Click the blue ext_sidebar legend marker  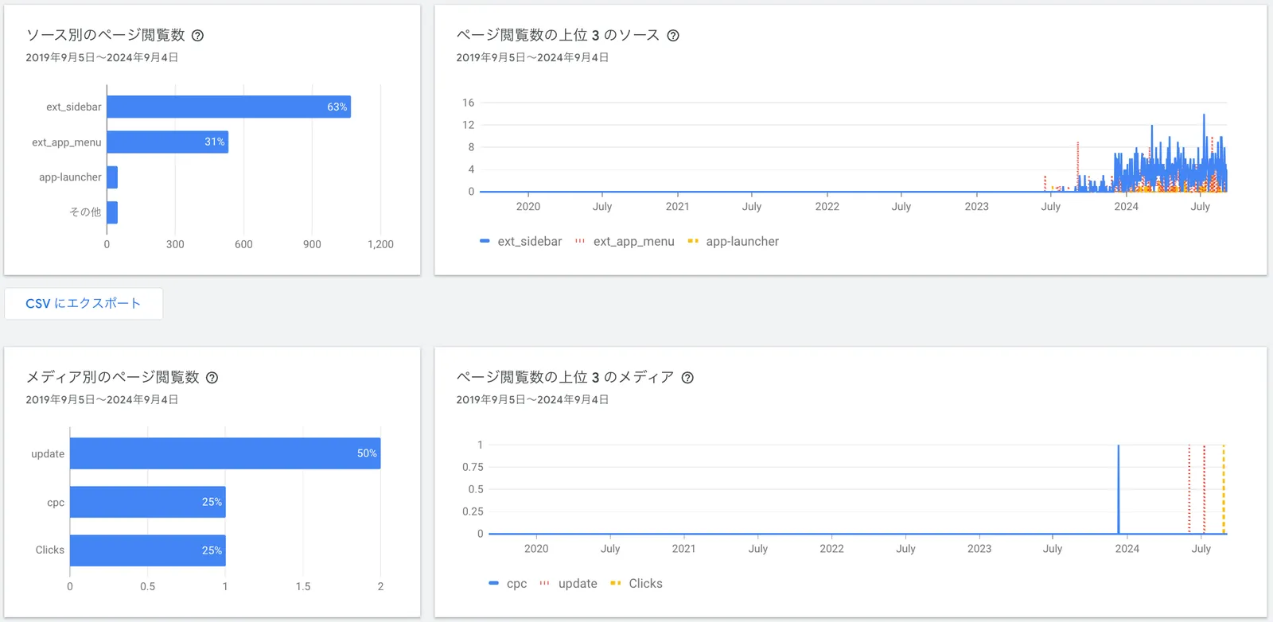click(x=485, y=241)
